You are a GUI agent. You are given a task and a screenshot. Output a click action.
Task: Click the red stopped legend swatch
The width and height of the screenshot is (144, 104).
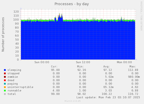[5, 73]
